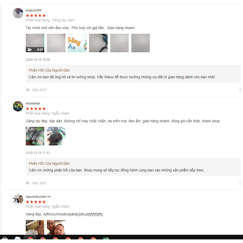243x243 pixels.
Task: View mssentran's first photo of packaged gloves
Action: 35,136
